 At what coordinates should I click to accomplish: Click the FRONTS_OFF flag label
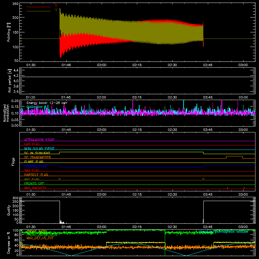34,183
